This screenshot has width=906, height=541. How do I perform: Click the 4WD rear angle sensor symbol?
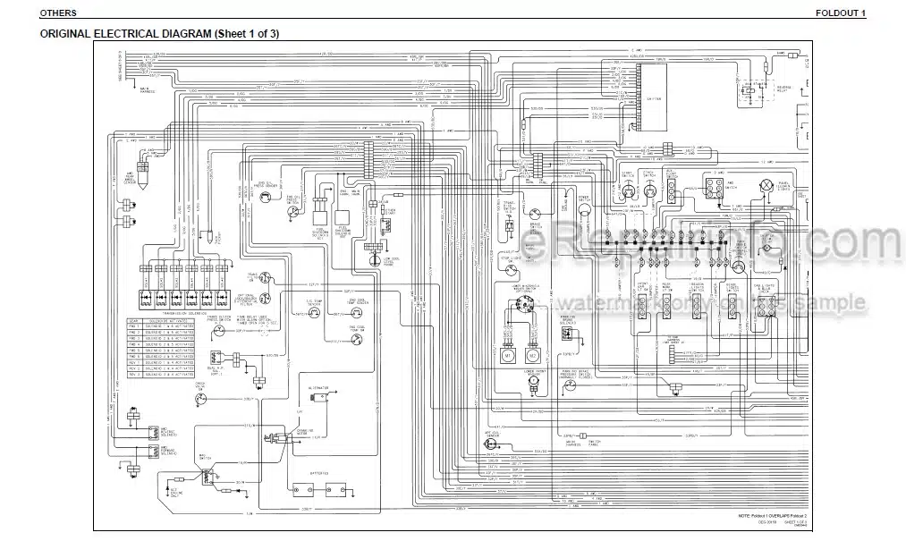143,177
